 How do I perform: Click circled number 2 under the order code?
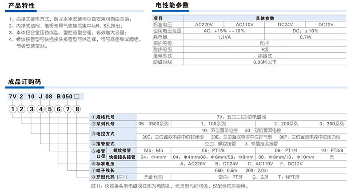(x=21, y=109)
